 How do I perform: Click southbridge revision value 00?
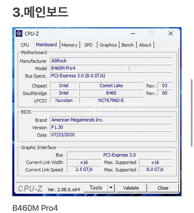(165, 93)
